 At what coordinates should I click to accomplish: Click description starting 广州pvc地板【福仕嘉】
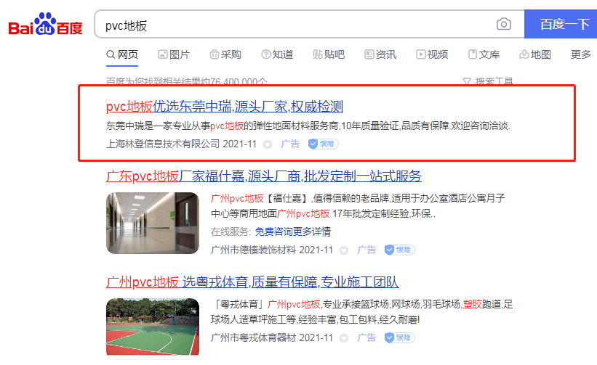click(x=358, y=206)
